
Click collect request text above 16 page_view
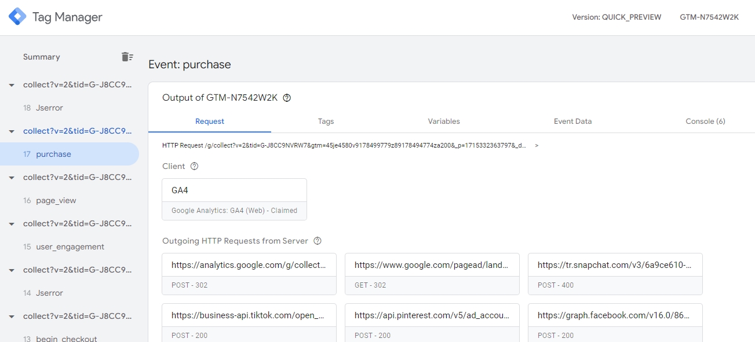point(78,177)
